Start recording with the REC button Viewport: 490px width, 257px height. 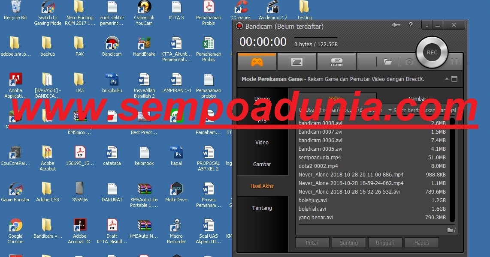click(x=432, y=52)
